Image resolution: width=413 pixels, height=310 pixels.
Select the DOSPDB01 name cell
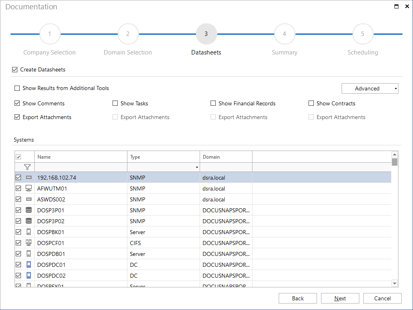tap(81, 254)
